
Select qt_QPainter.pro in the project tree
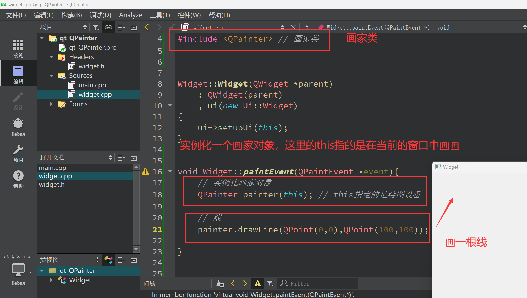(92, 48)
